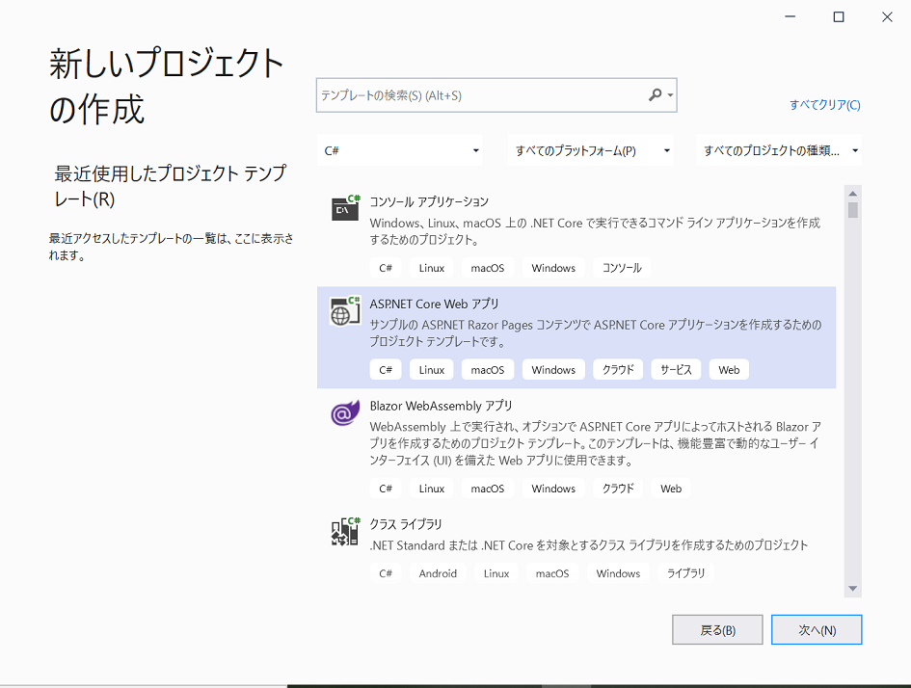Click the template list scrollbar thumb
The image size is (911, 688).
[x=853, y=210]
